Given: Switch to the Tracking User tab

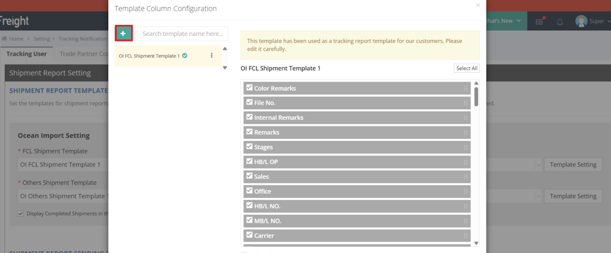Looking at the screenshot, I should coord(26,54).
